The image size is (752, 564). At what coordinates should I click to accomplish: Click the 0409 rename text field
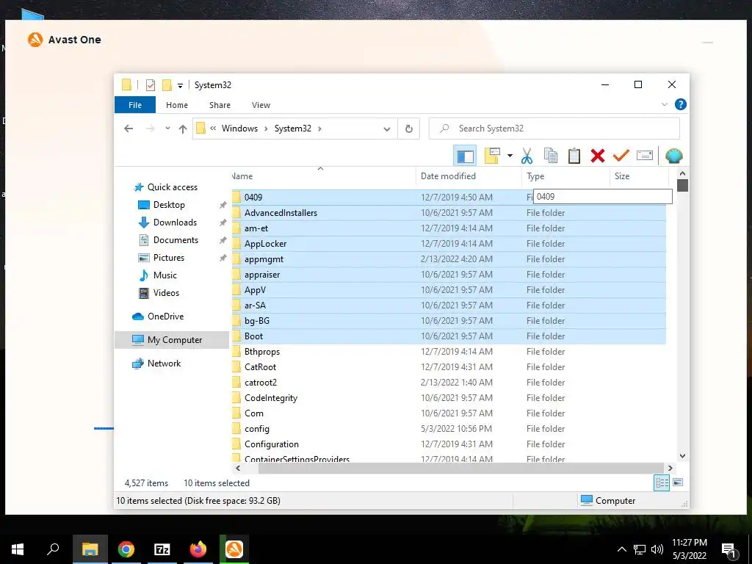point(603,197)
